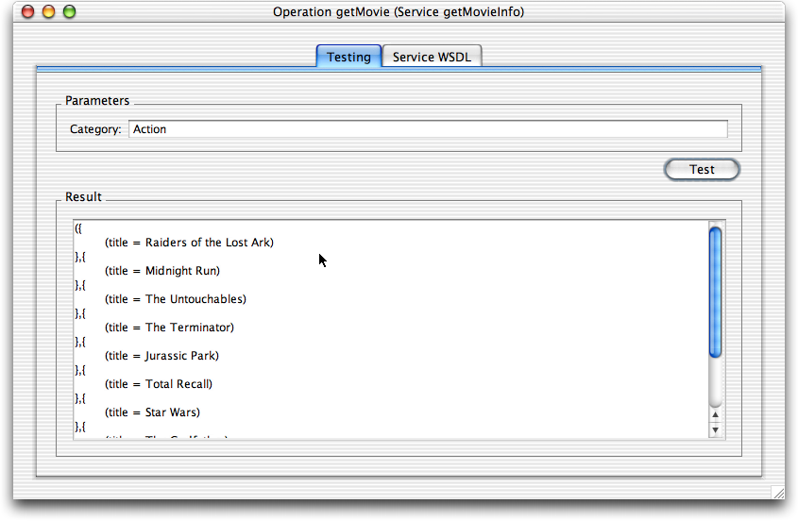Click the 'Star Wars' title line

coord(152,412)
